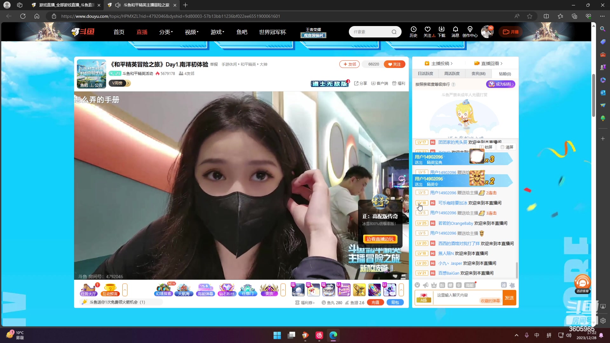The height and width of the screenshot is (343, 610).
Task: Click the 令 icon in chat toolbar
Action: pyautogui.click(x=458, y=285)
